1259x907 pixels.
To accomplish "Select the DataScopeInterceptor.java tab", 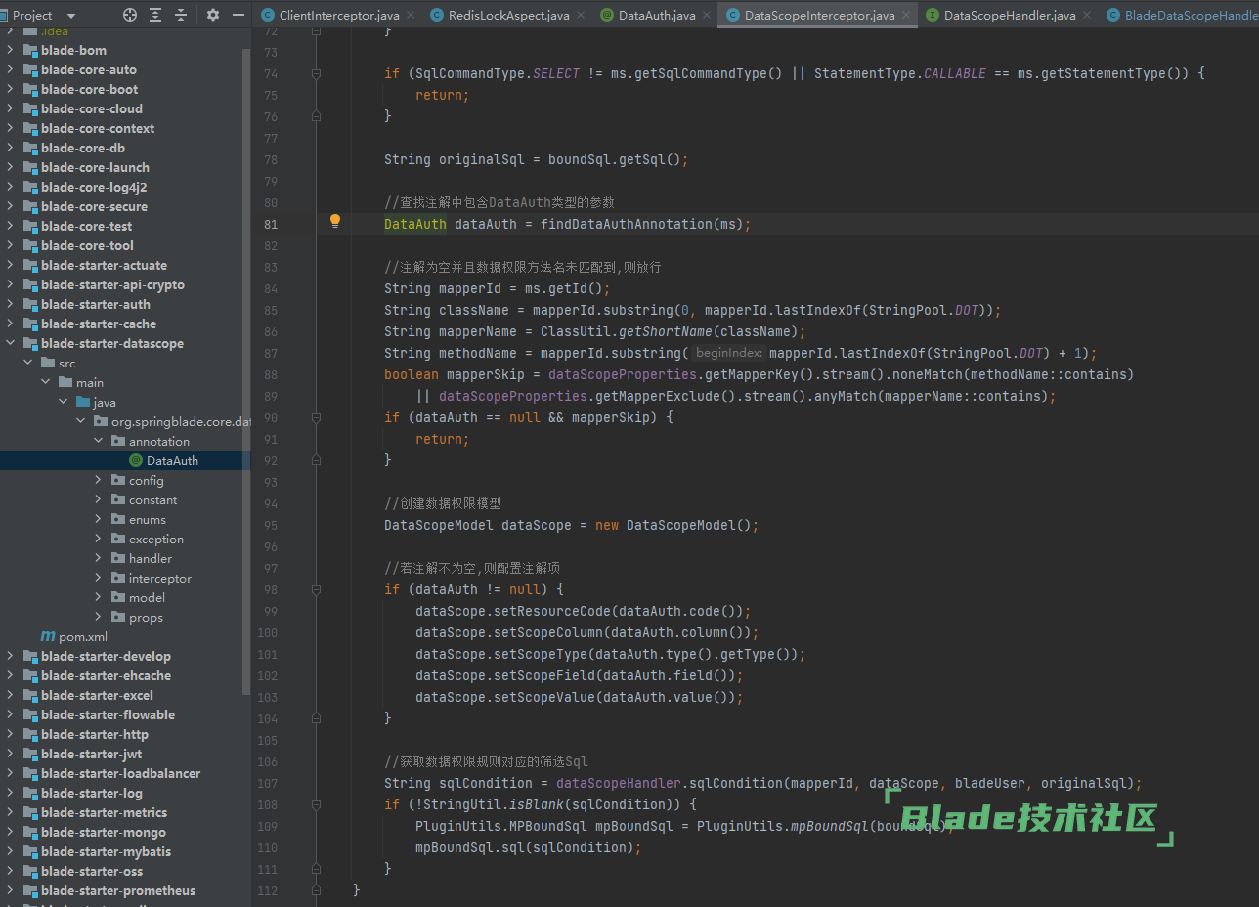I will click(x=819, y=15).
